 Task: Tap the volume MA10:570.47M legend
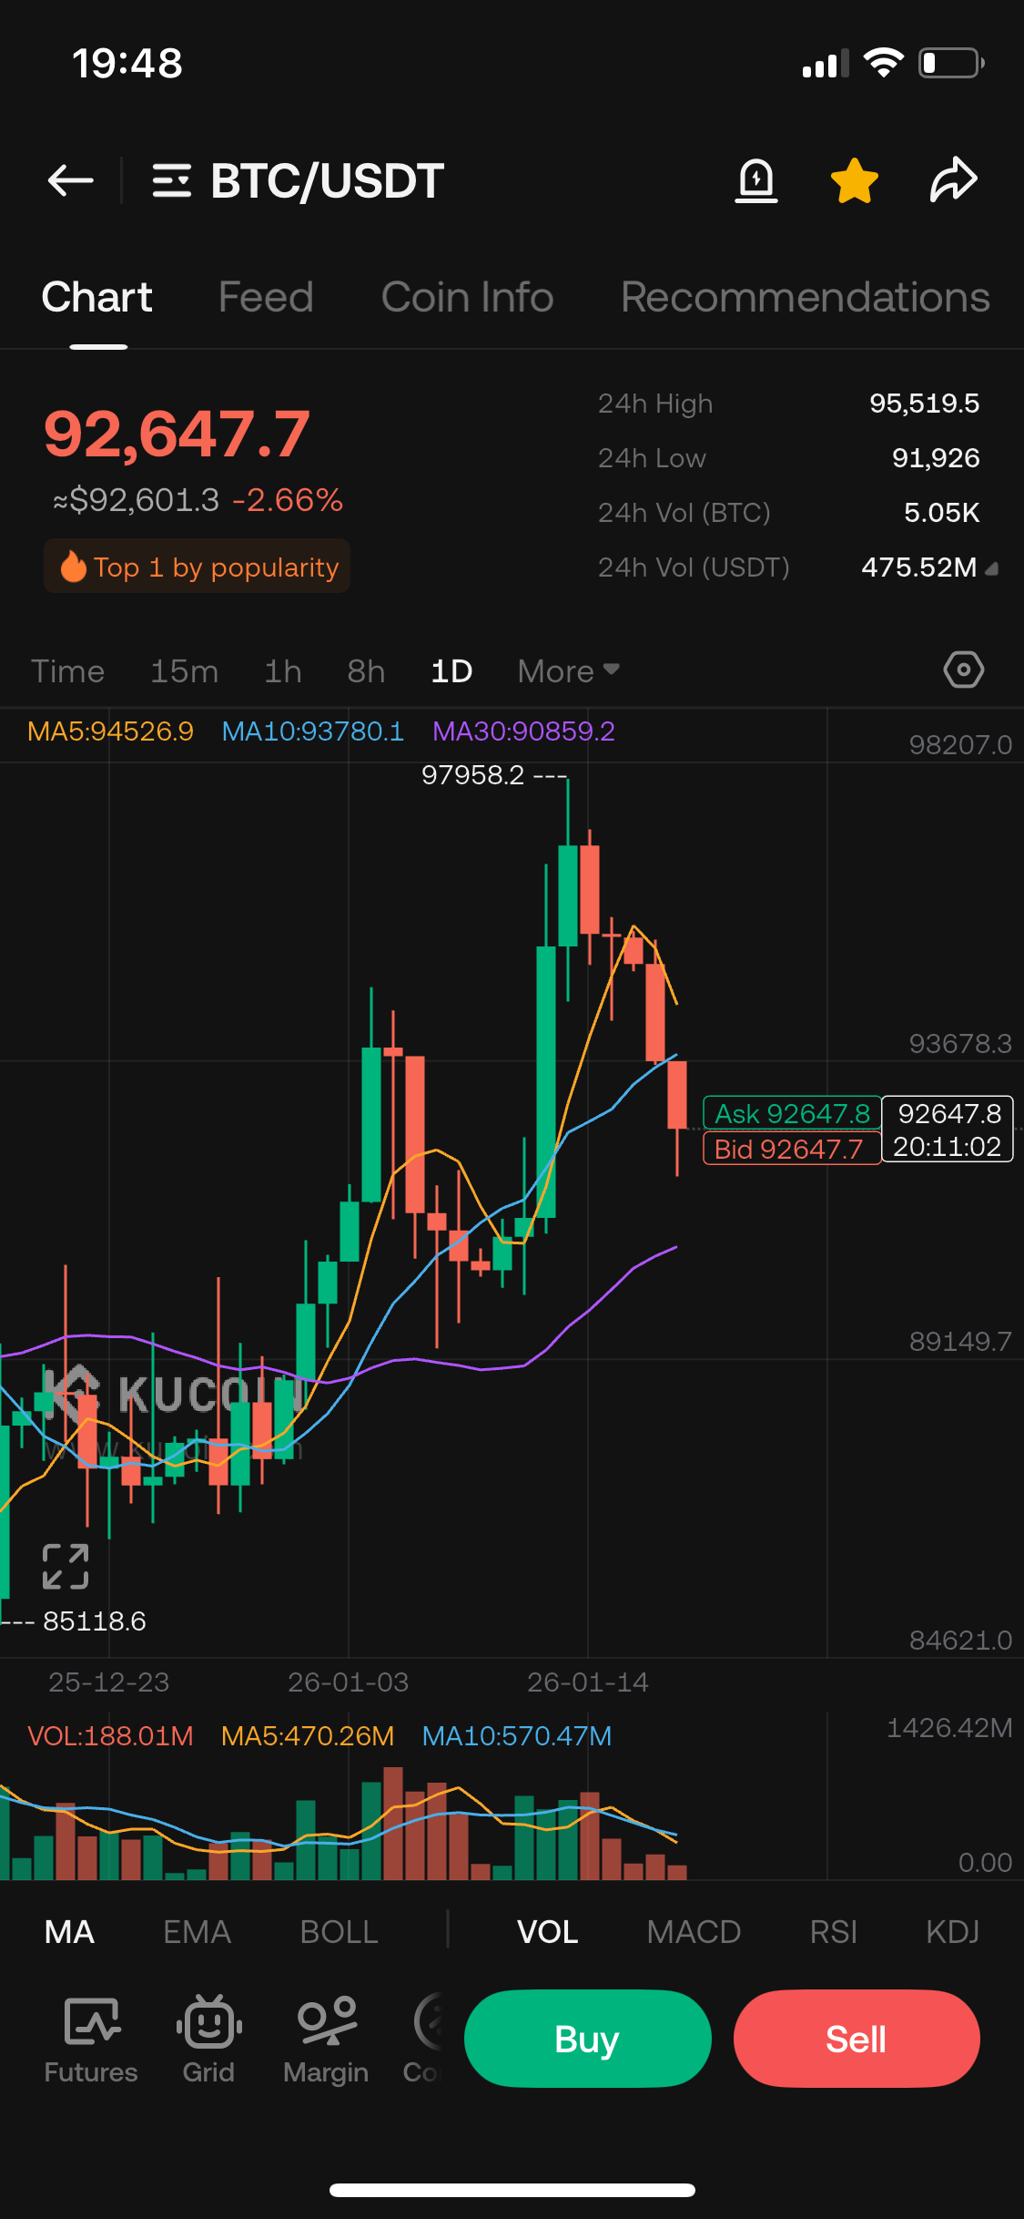[517, 1736]
